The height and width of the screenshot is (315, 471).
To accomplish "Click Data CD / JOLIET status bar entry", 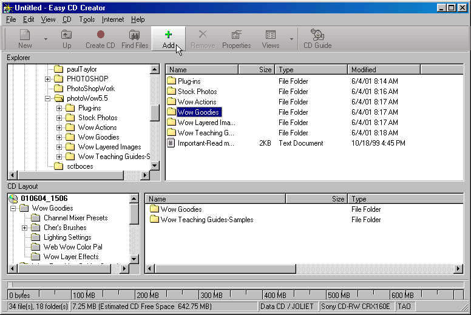I will pyautogui.click(x=287, y=307).
